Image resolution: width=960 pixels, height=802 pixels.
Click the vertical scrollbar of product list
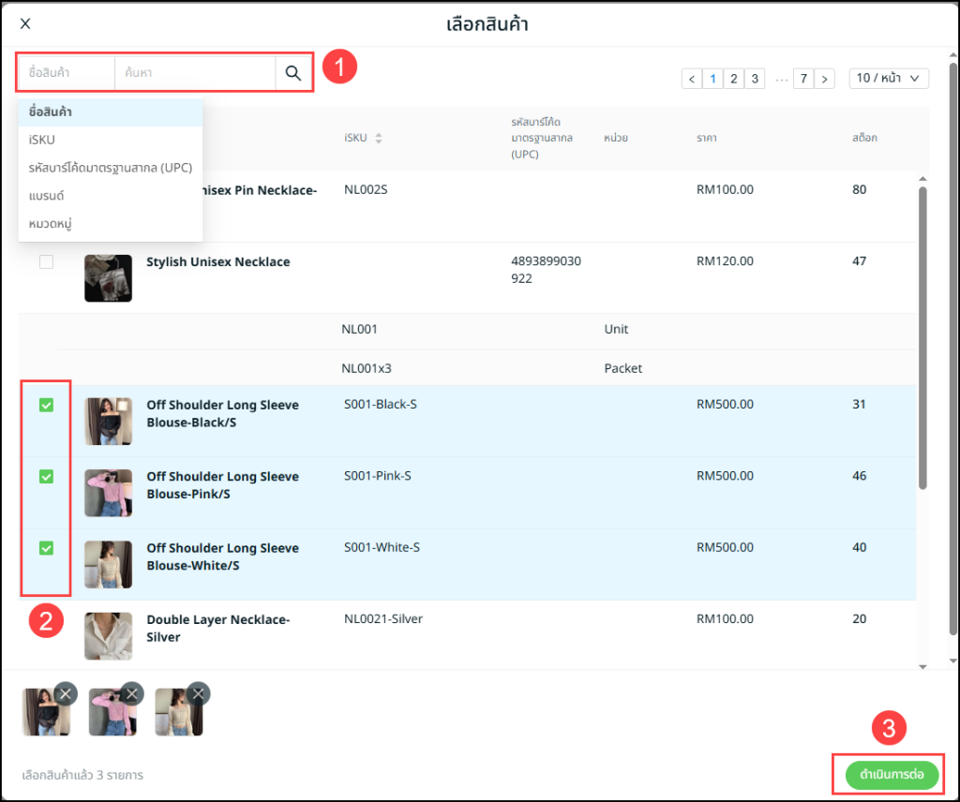click(x=922, y=337)
